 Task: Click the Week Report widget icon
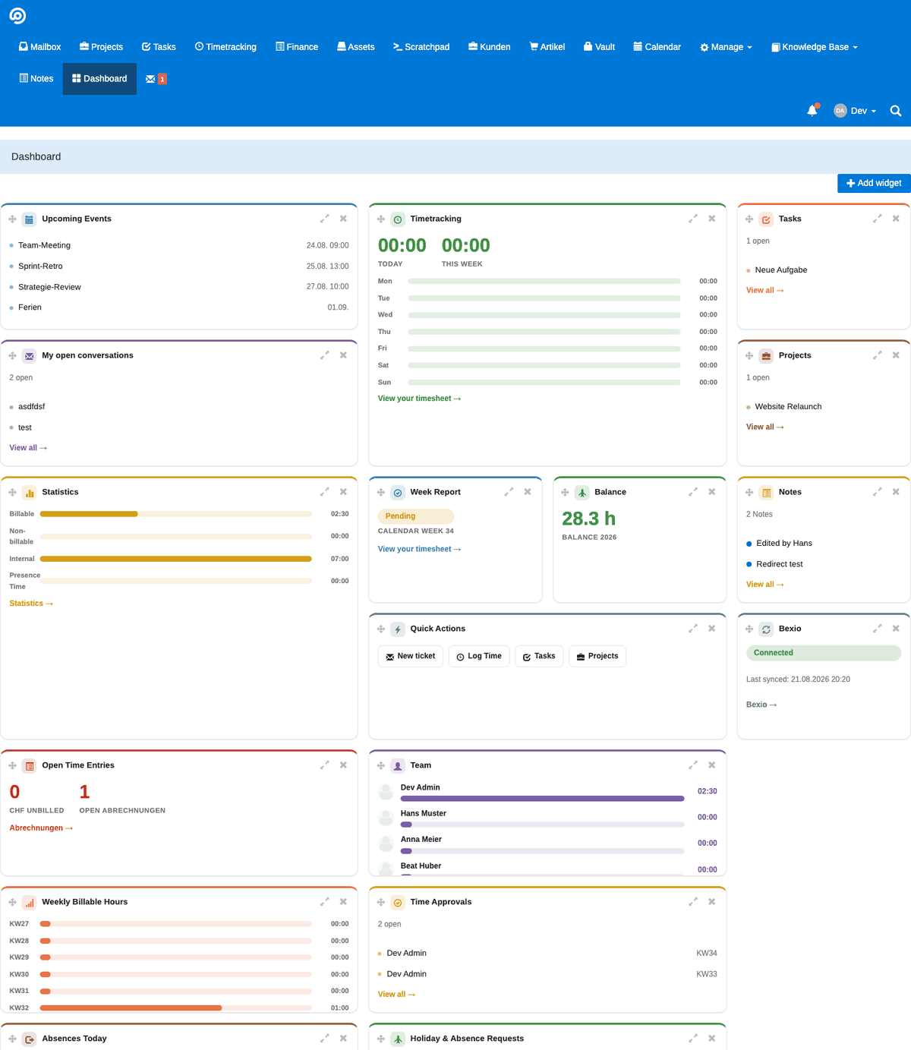click(398, 493)
